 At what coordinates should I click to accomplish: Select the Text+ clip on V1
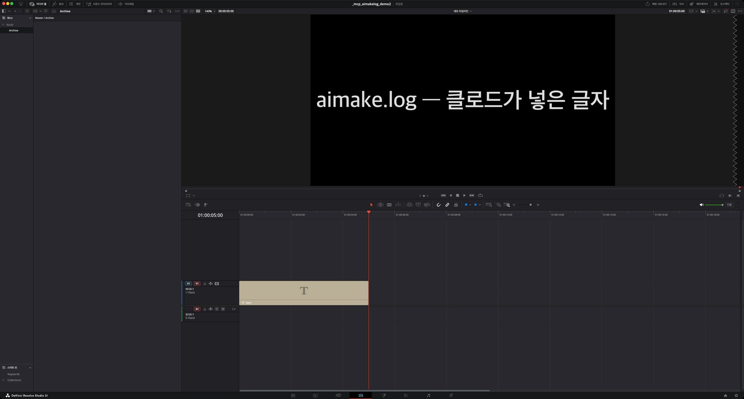pyautogui.click(x=304, y=293)
